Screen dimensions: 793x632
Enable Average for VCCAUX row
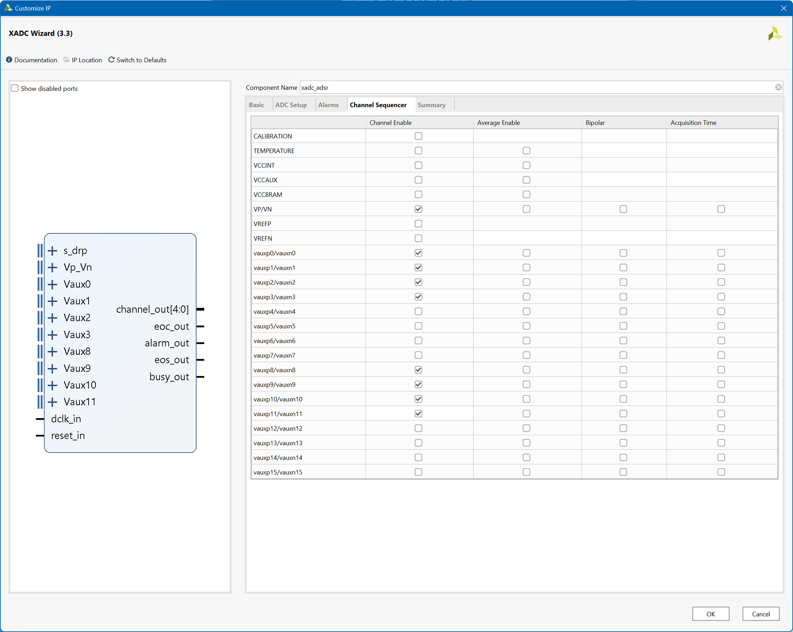526,180
